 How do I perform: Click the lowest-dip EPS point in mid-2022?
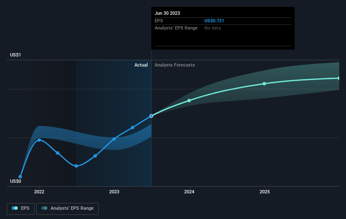76,166
